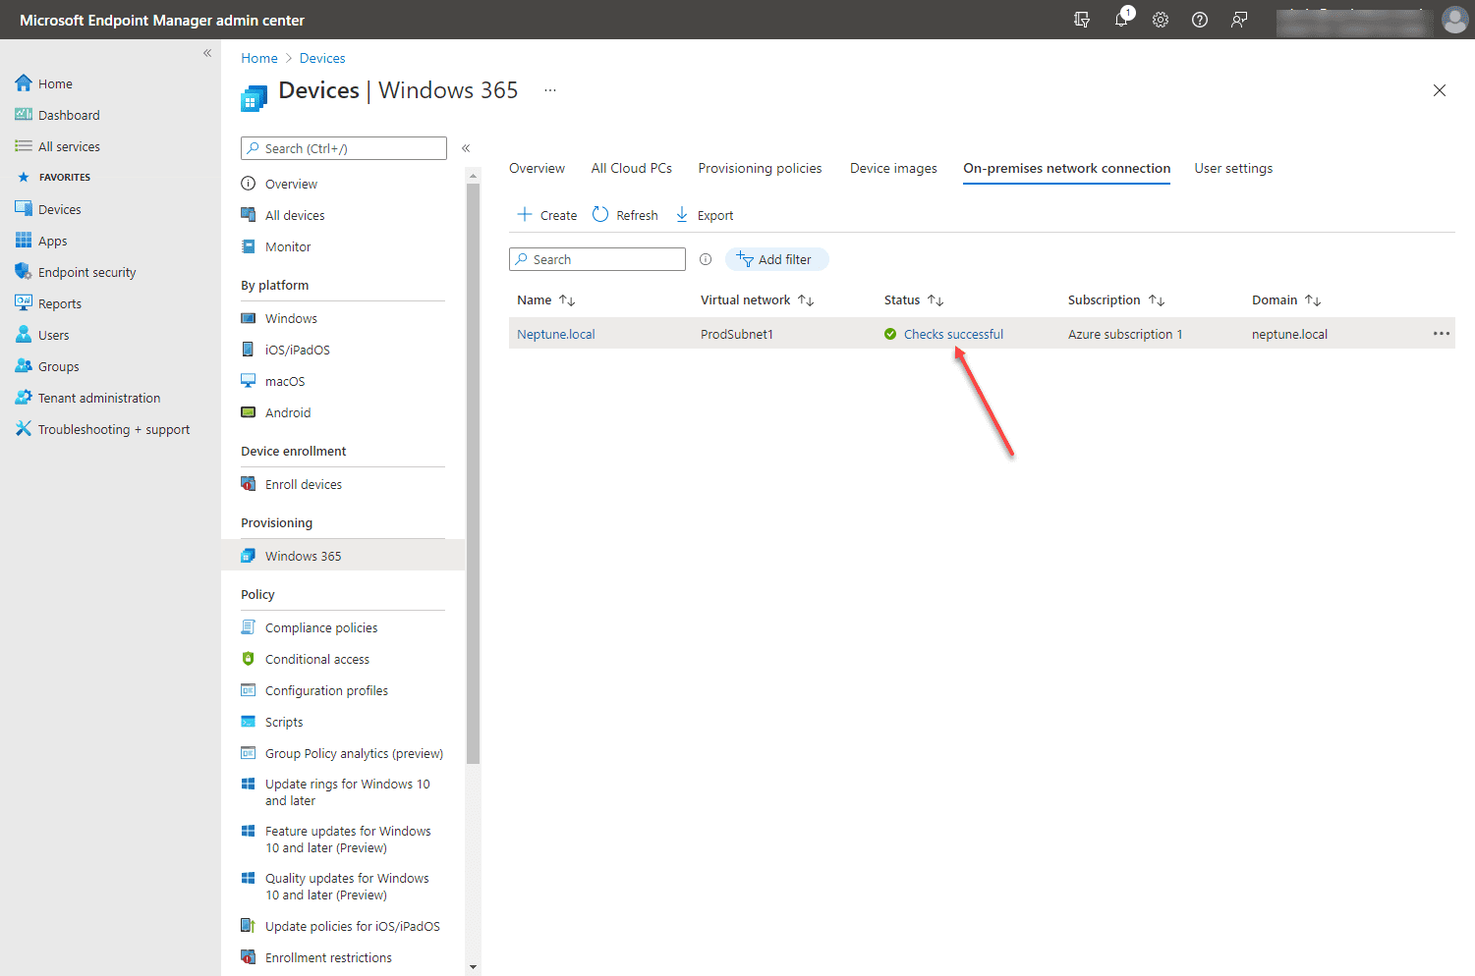Click the Refresh button
This screenshot has height=976, width=1475.
point(625,215)
